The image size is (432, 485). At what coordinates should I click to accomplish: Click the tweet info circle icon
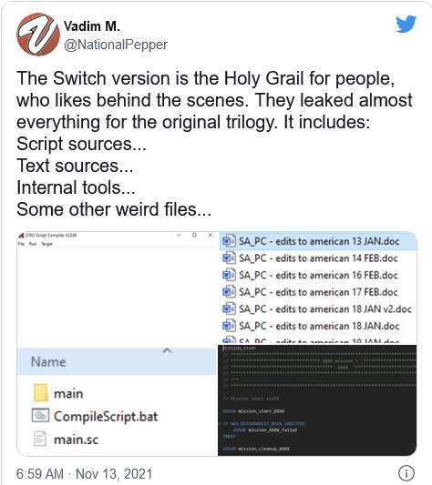click(x=406, y=473)
